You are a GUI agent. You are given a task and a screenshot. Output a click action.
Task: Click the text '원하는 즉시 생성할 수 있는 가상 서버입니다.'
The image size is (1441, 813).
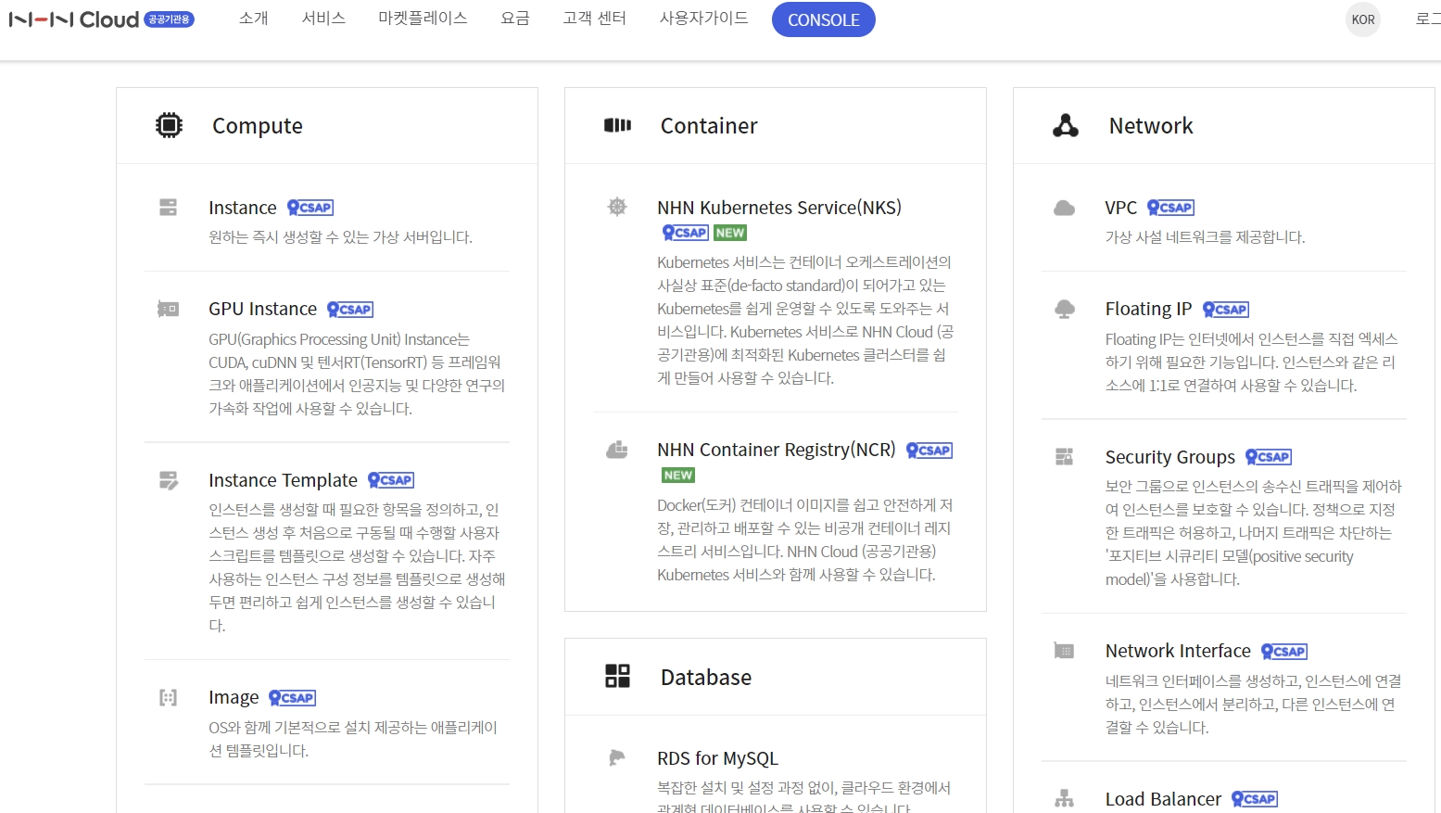click(x=340, y=237)
